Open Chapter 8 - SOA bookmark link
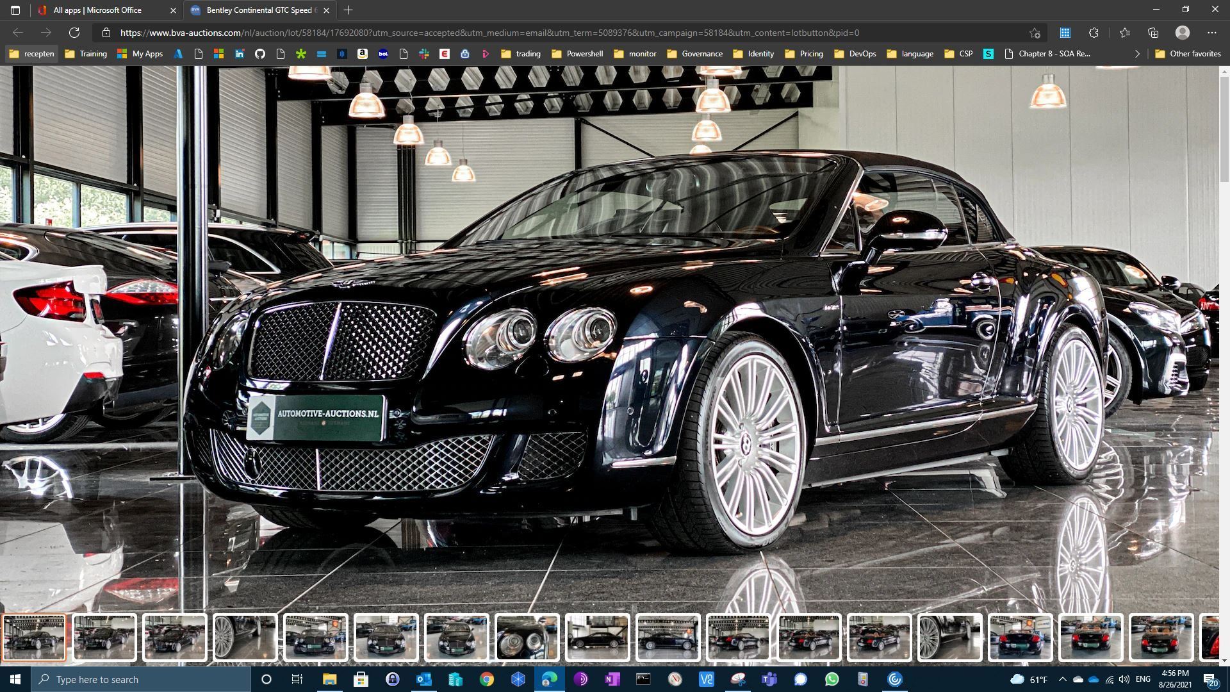The image size is (1230, 692). [x=1047, y=54]
